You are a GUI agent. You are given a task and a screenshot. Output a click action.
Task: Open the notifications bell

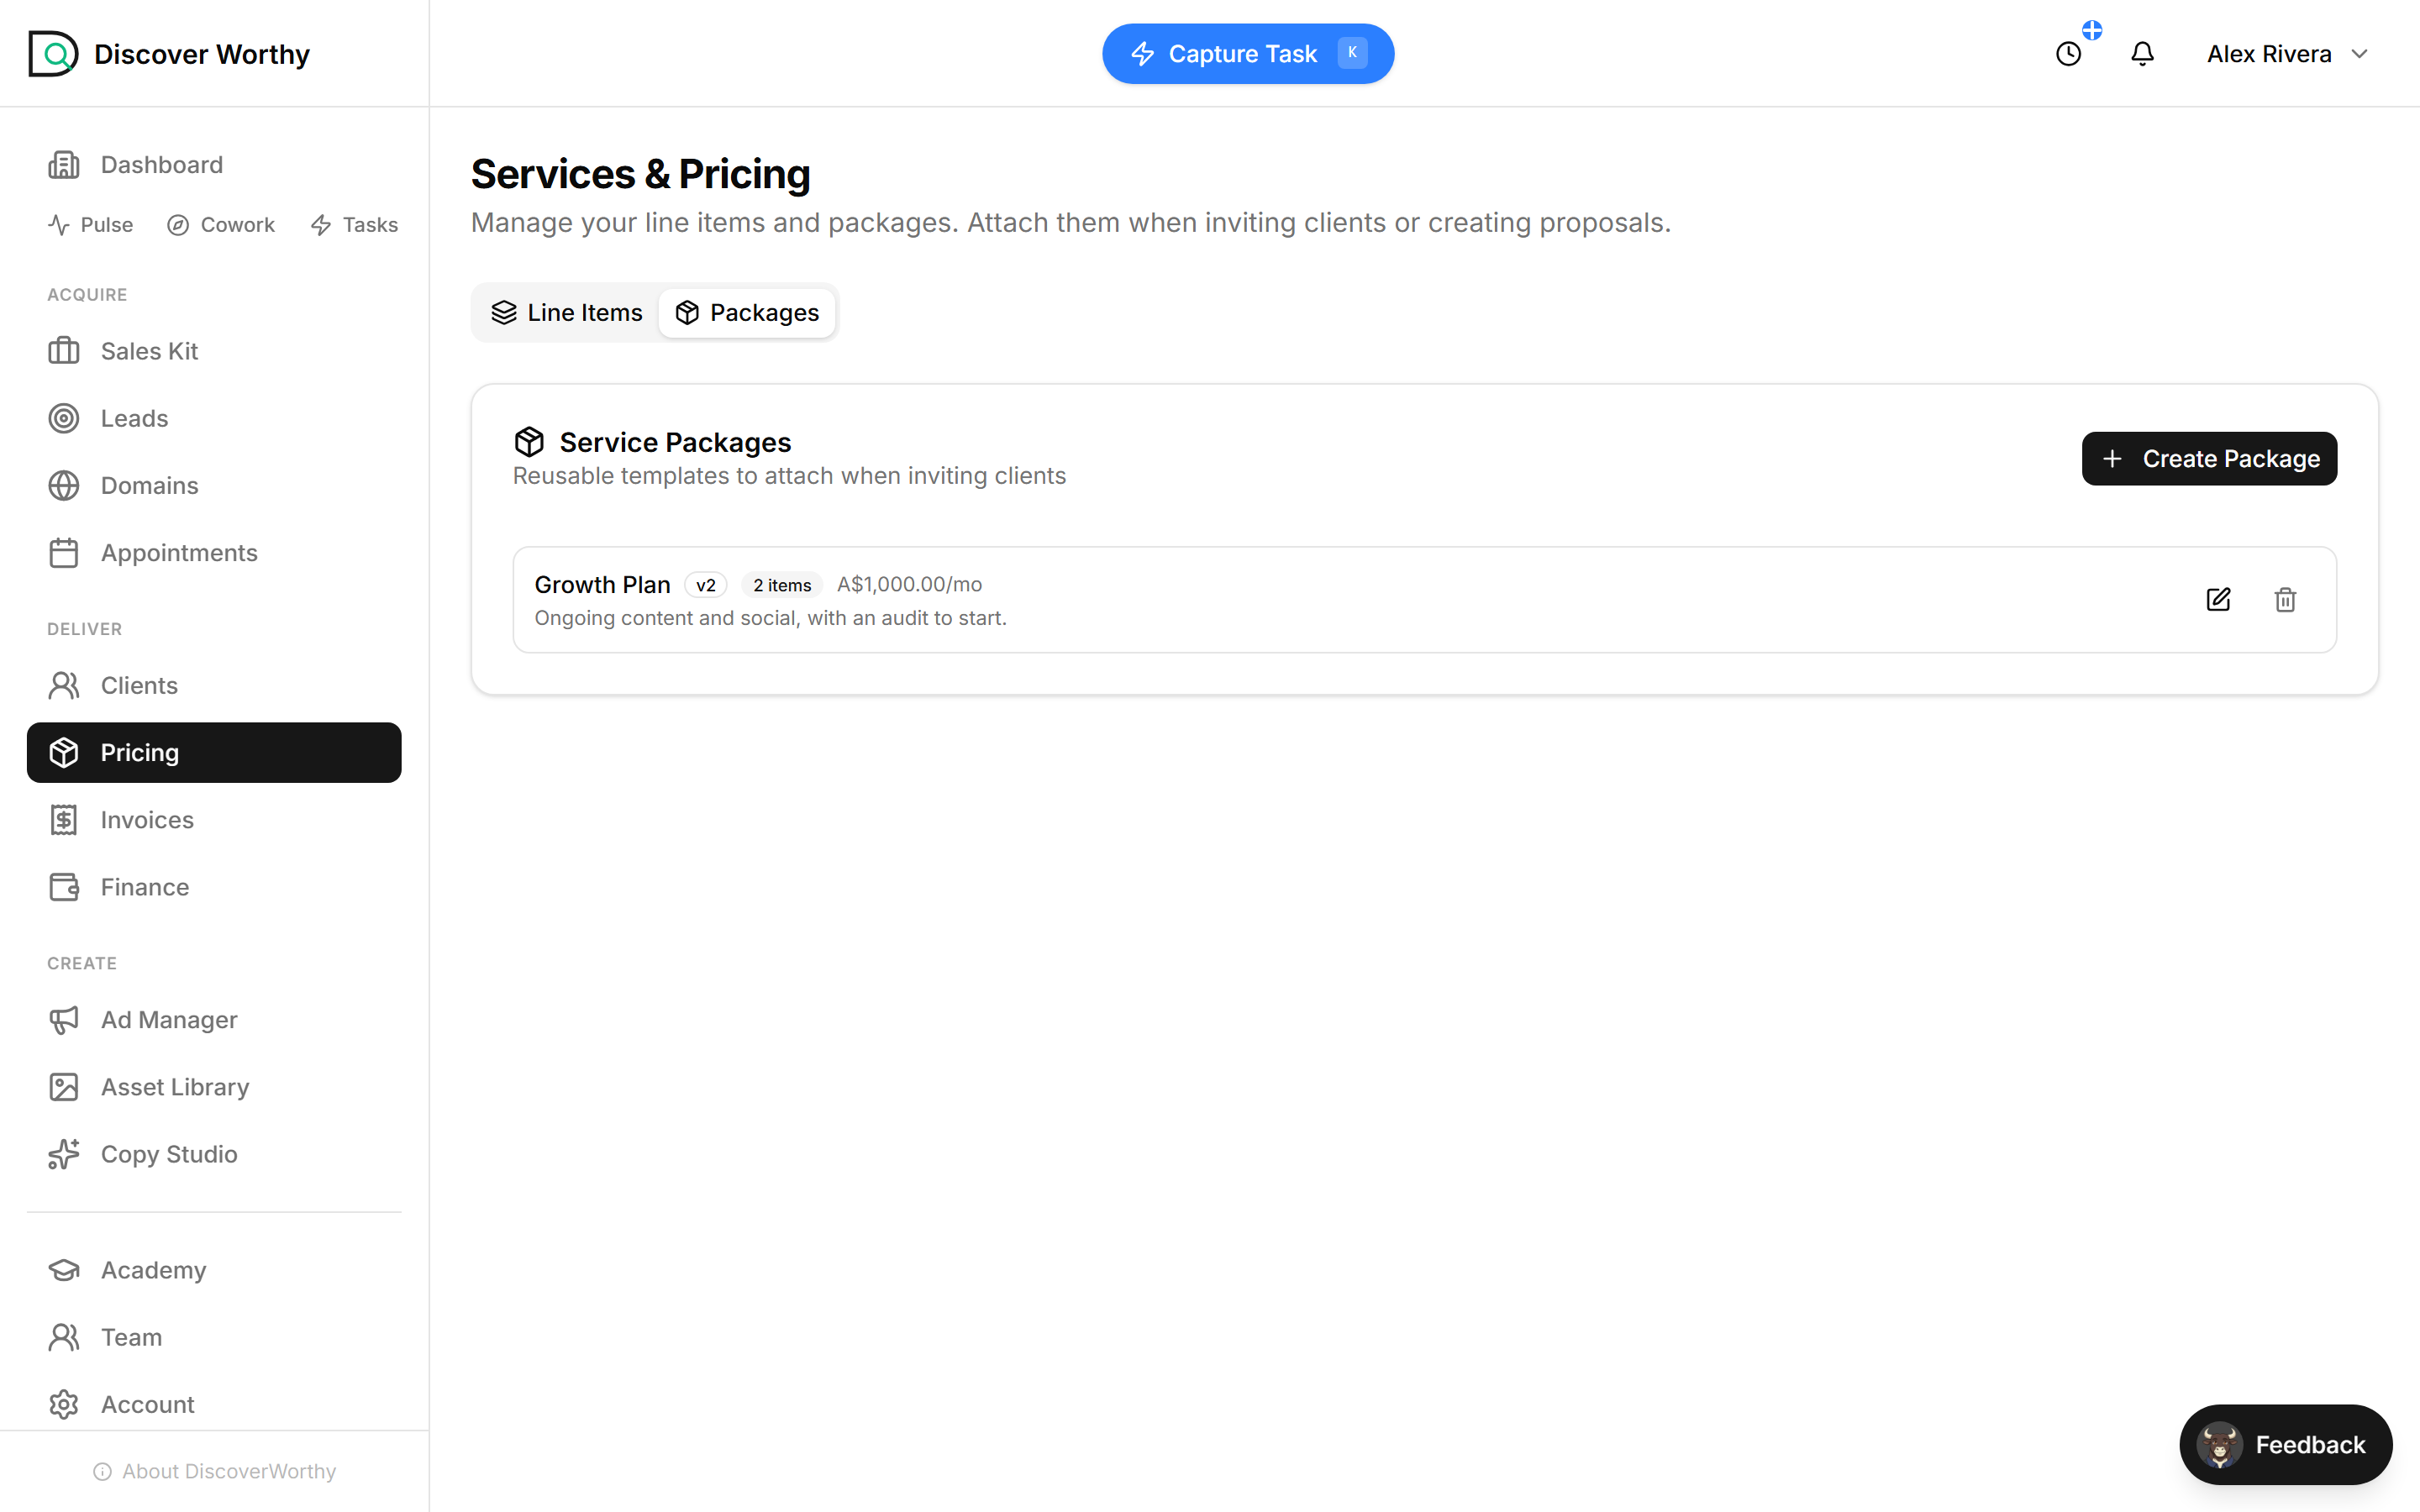pos(2142,54)
